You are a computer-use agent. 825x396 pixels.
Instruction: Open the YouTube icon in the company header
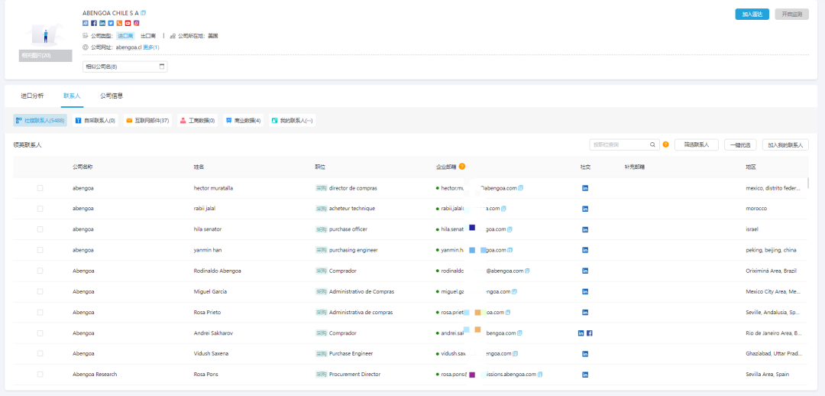[x=128, y=23]
